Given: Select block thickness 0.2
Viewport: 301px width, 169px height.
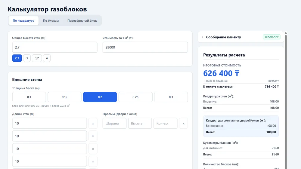Looking at the screenshot, I should pos(100,97).
